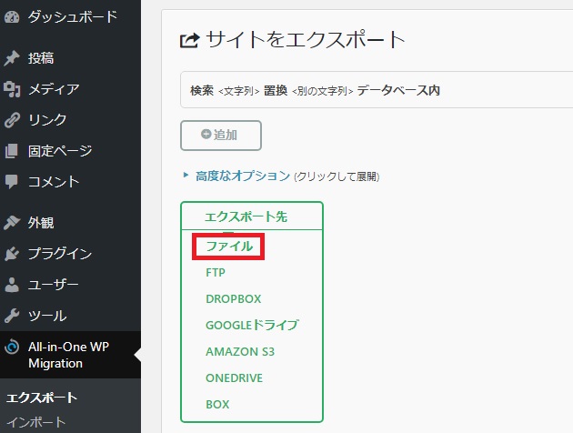Click the Tools (ツール) wrench icon
The width and height of the screenshot is (573, 433).
click(x=12, y=316)
